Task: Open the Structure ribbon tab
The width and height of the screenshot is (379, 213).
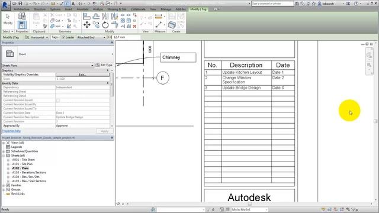Action: (x=40, y=9)
